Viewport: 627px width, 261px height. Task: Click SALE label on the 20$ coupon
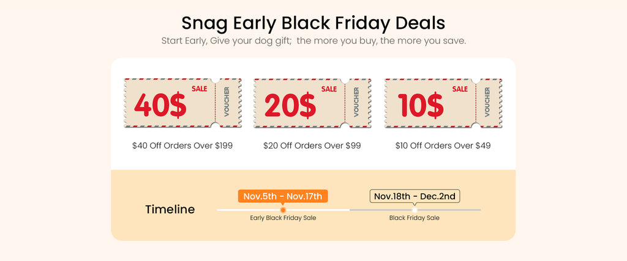coord(329,89)
